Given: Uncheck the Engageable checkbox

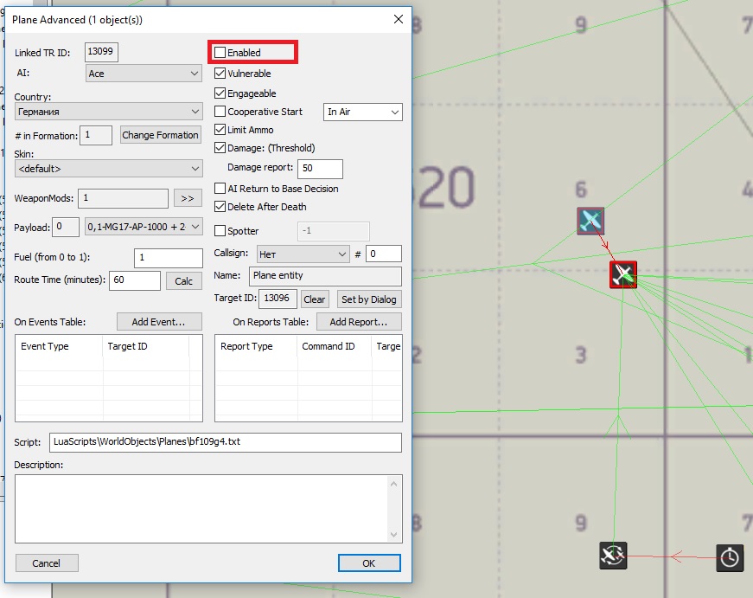Looking at the screenshot, I should (x=220, y=93).
